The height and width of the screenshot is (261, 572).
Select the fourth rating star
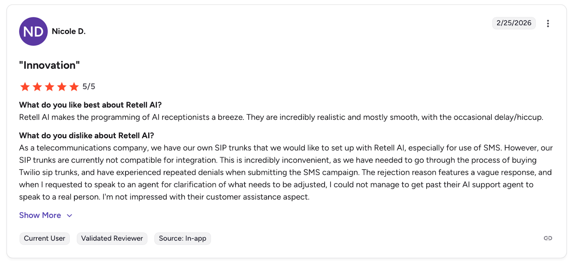point(62,87)
